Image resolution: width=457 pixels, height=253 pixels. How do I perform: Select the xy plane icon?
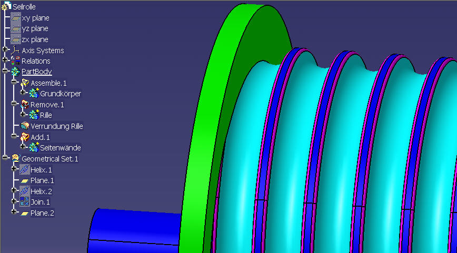point(16,18)
